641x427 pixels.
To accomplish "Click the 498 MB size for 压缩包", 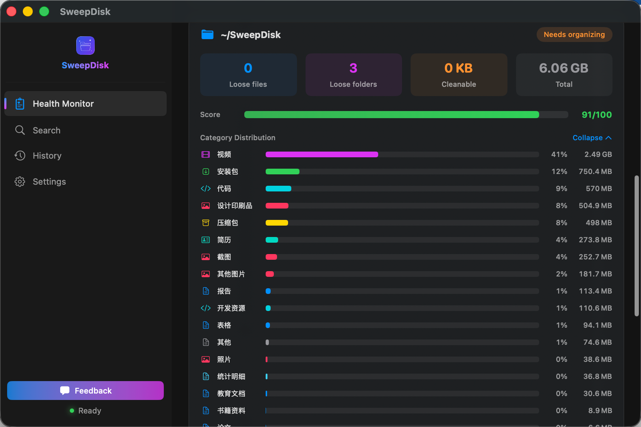I will coord(599,223).
